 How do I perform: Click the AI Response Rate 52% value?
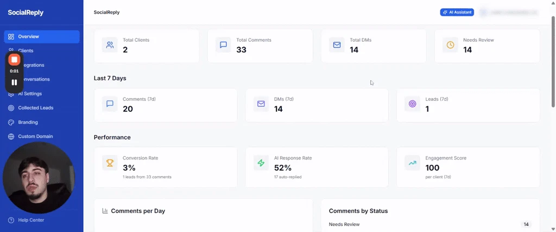pyautogui.click(x=282, y=168)
